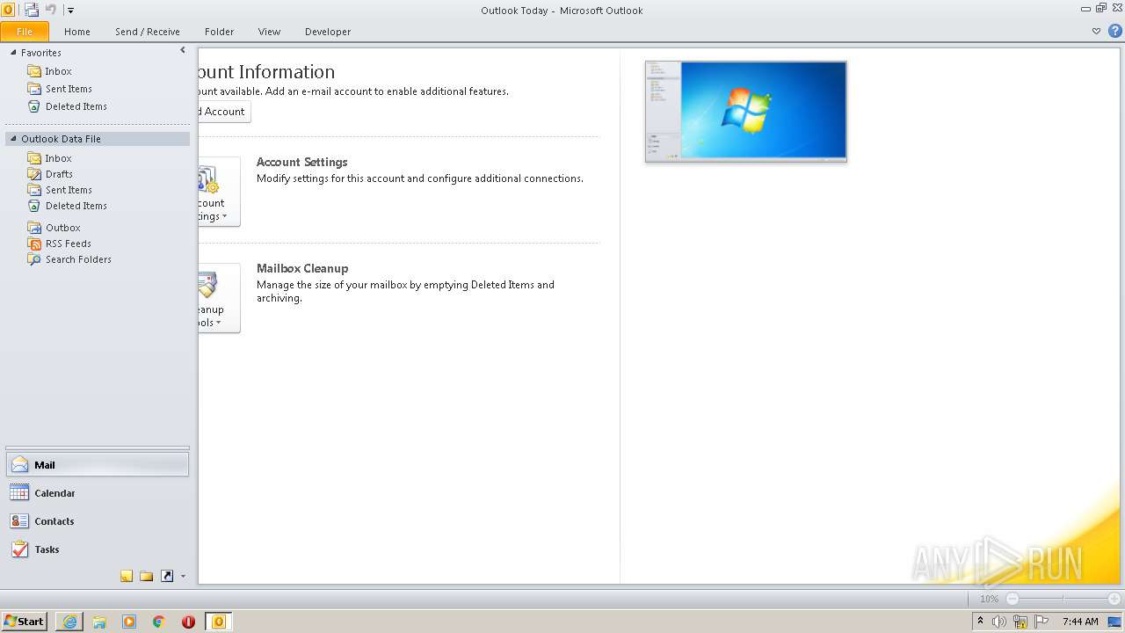Click the zoom in plus button
The image size is (1125, 633).
coord(1114,599)
